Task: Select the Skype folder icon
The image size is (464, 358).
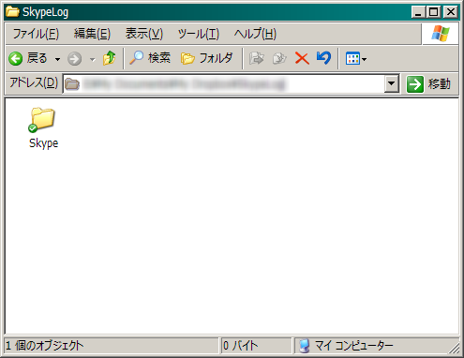Action: 42,119
